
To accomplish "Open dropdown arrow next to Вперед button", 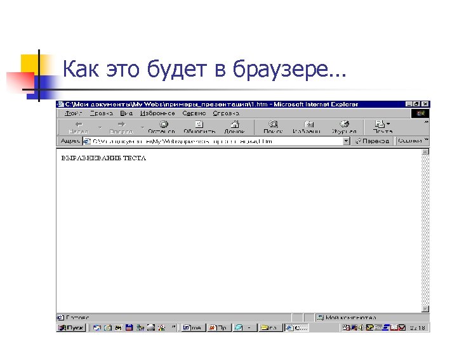I will tap(142, 127).
